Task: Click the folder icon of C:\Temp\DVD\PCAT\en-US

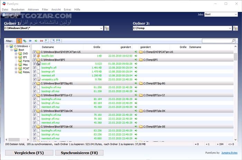Action: [x=141, y=52]
